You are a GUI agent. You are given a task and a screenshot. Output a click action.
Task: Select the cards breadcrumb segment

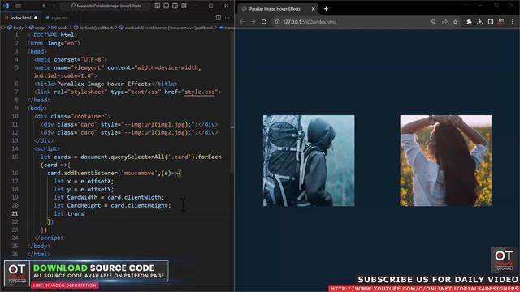click(59, 28)
